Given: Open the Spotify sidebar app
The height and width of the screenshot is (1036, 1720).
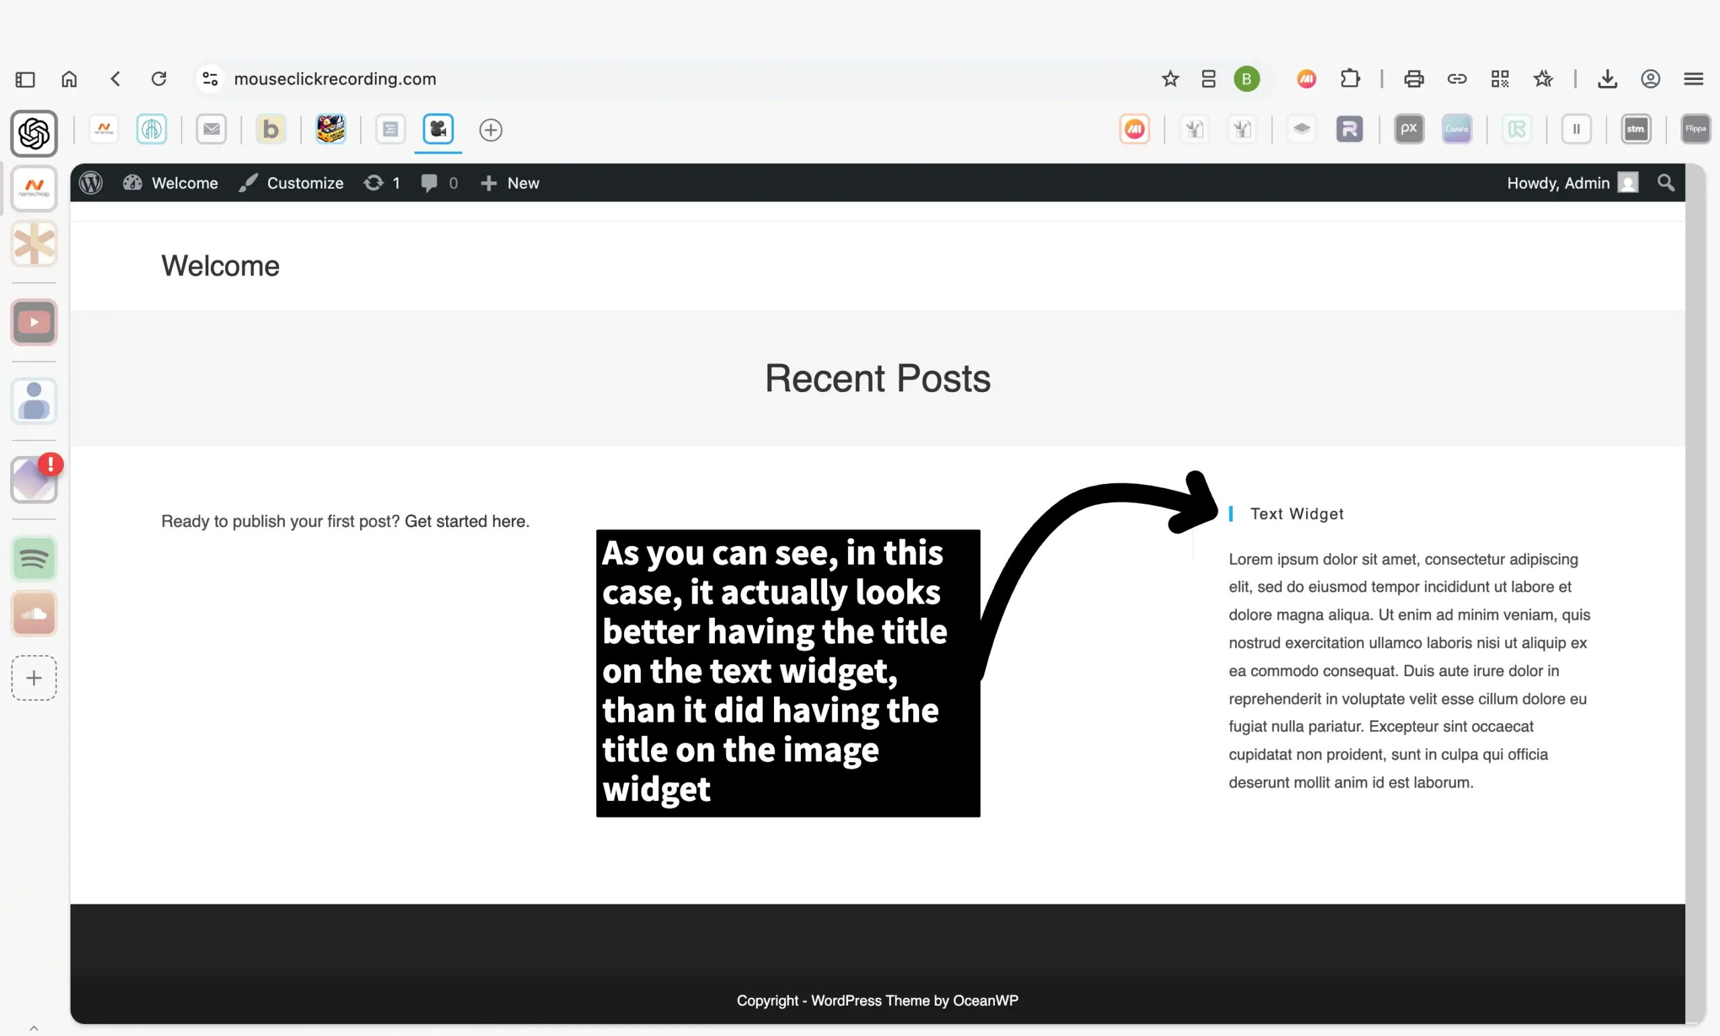Looking at the screenshot, I should pos(34,558).
